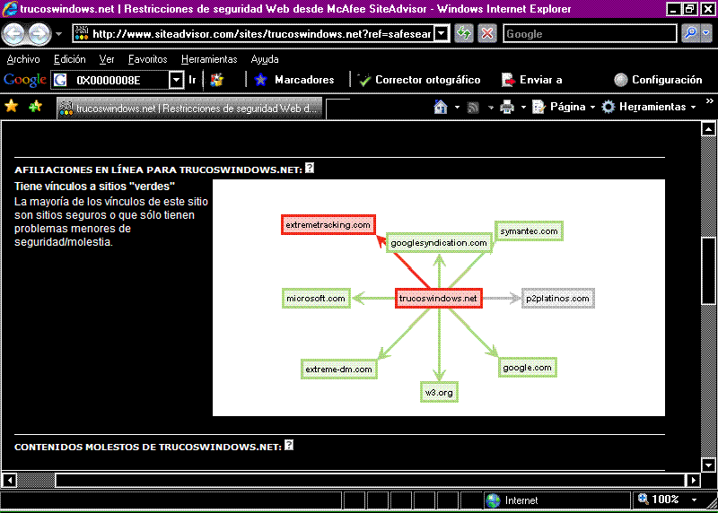Open the search provider options dropdown
Screen dimensions: 718x513
[706, 33]
